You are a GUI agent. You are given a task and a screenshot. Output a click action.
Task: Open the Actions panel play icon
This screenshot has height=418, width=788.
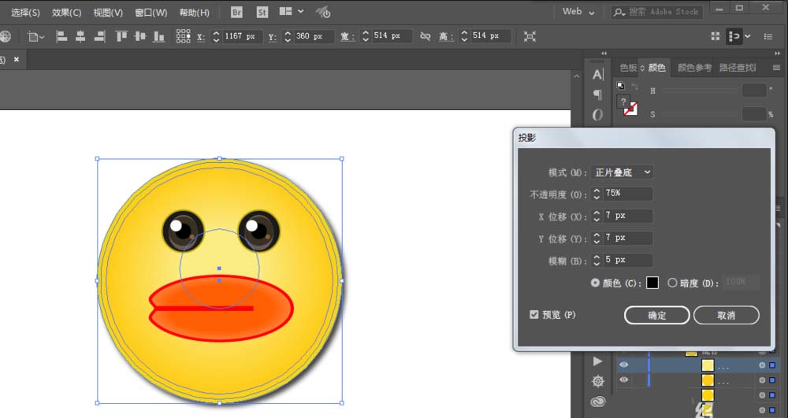tap(597, 361)
